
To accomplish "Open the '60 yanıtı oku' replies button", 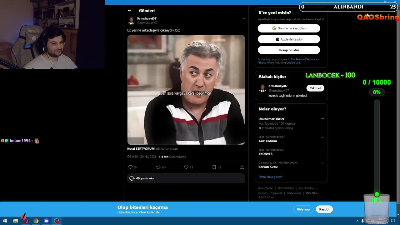I will (x=186, y=178).
